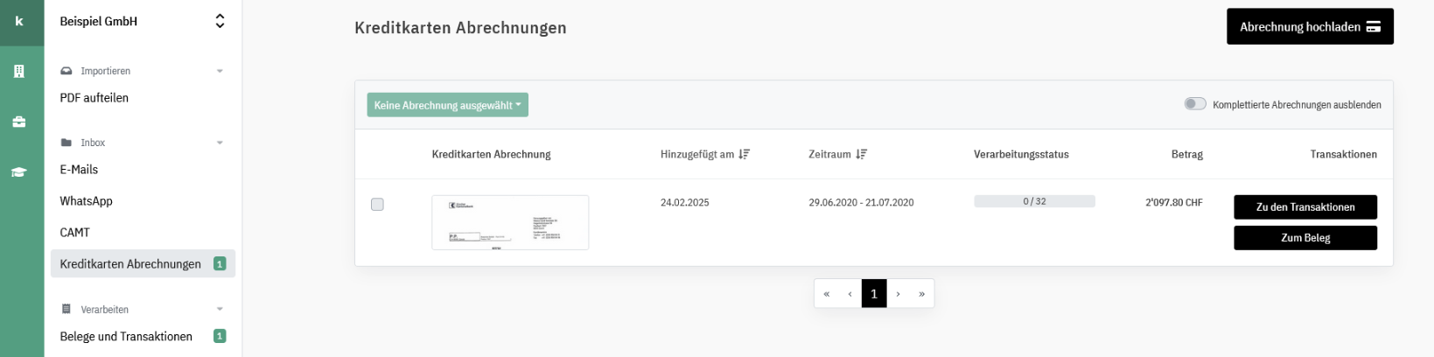Go to first page of pagination
This screenshot has width=1434, height=357.
click(826, 294)
